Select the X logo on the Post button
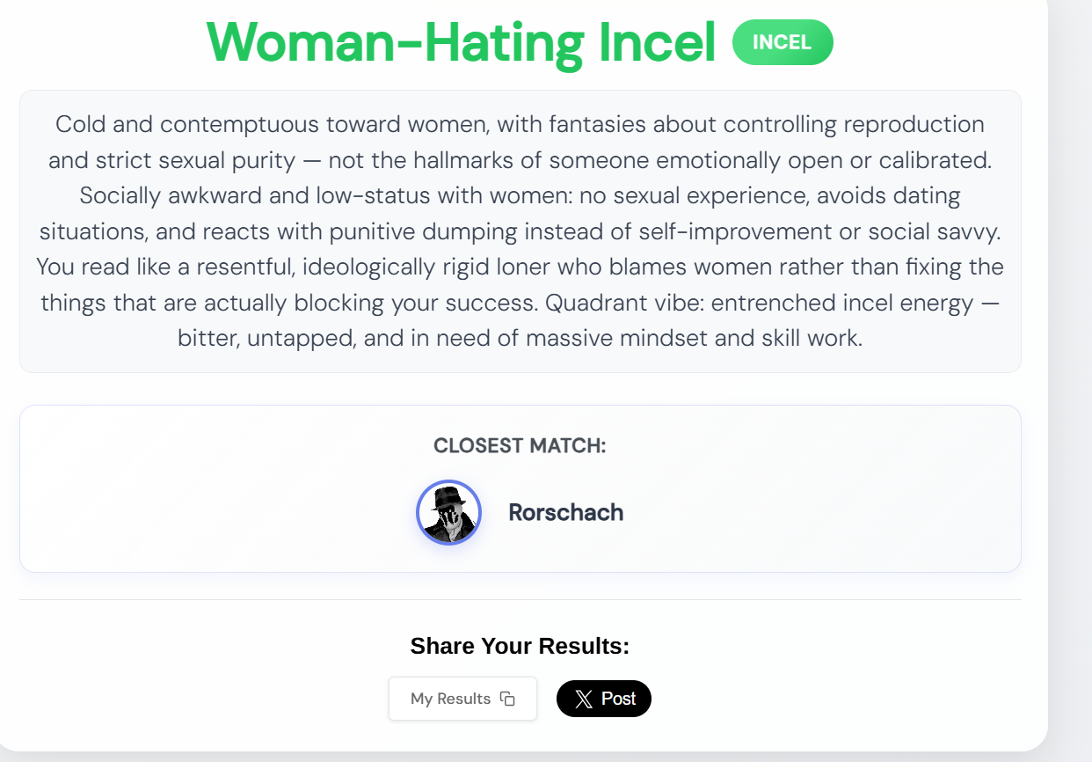The image size is (1092, 762). pos(581,700)
